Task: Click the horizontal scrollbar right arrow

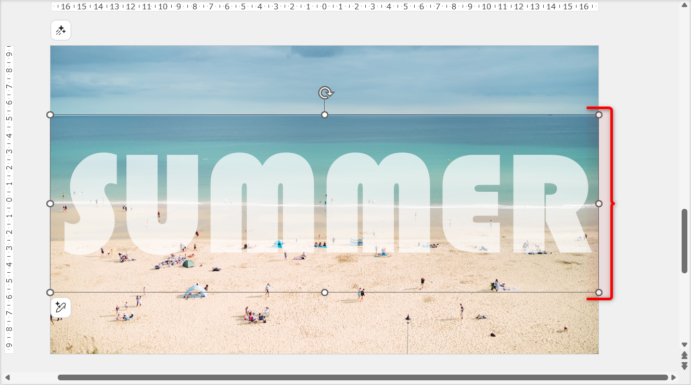Action: pos(674,378)
